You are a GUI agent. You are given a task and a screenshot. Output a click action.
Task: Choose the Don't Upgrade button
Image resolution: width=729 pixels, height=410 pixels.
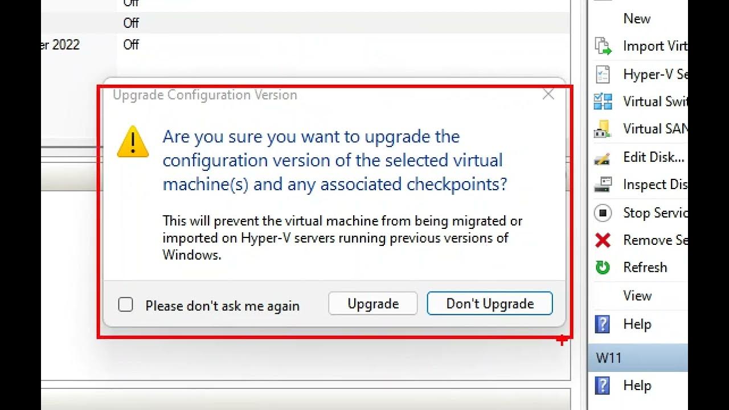490,304
